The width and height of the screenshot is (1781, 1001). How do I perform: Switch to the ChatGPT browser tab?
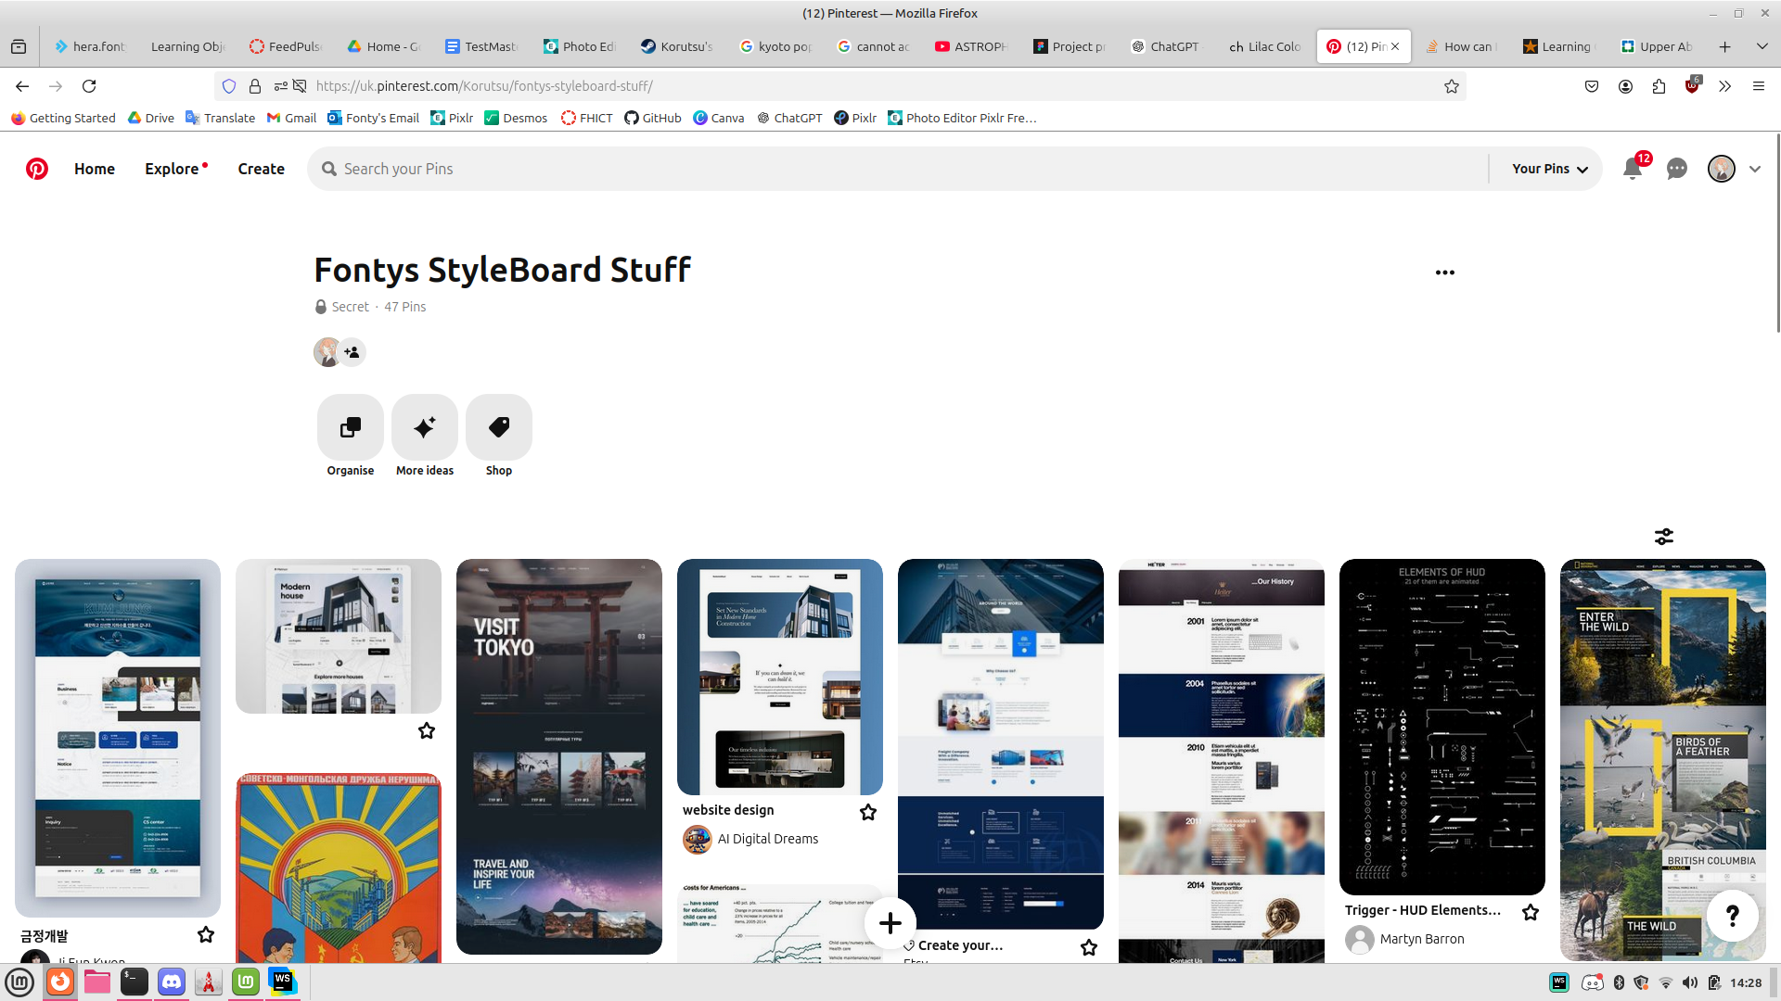1167,45
